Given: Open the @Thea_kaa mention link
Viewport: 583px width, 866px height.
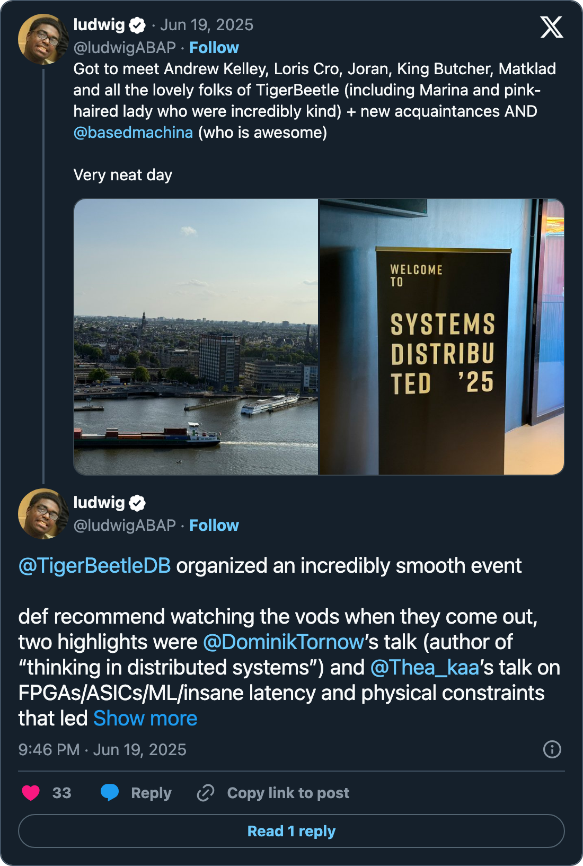Looking at the screenshot, I should [x=425, y=668].
